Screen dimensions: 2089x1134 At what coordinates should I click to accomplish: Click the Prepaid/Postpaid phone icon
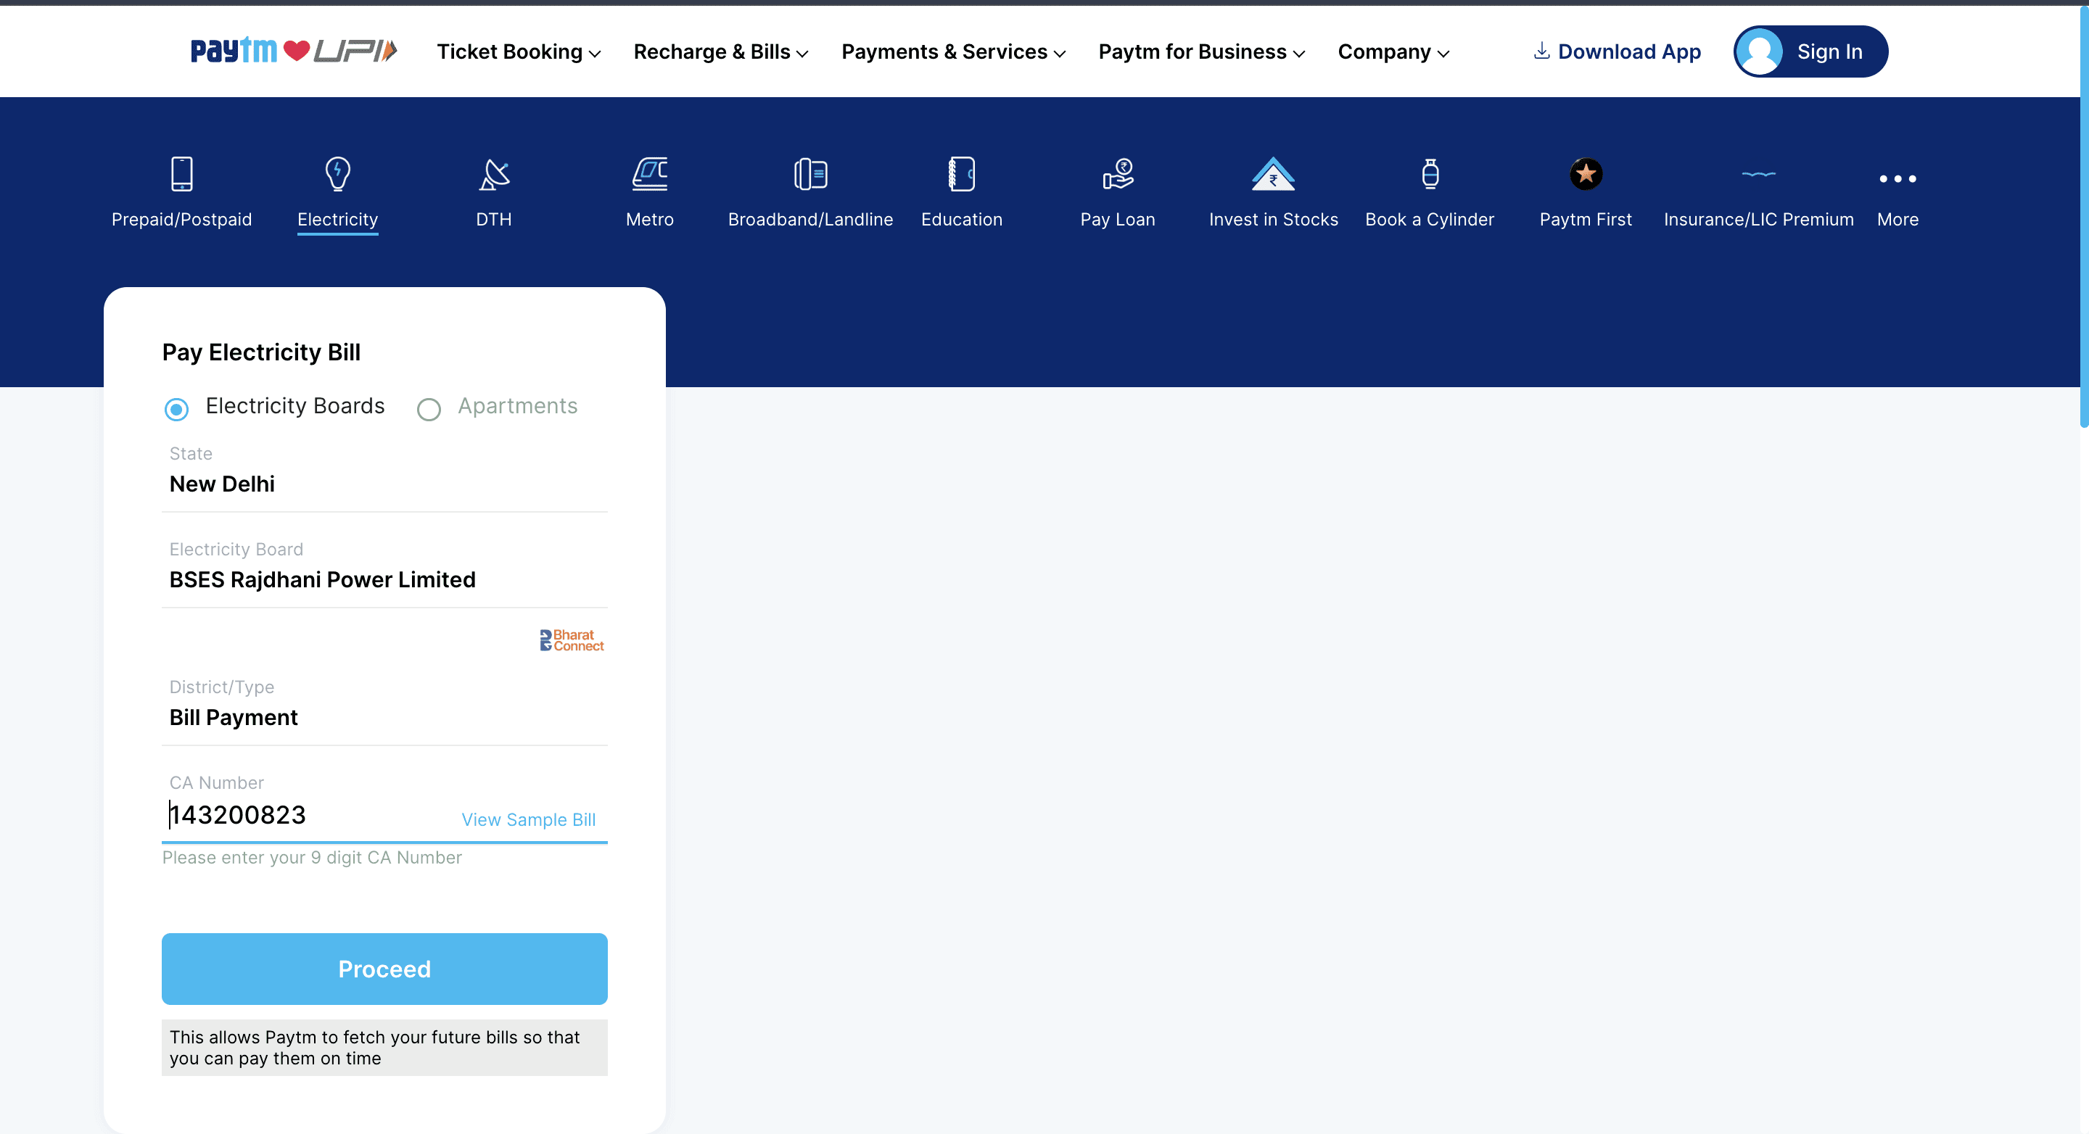point(181,173)
